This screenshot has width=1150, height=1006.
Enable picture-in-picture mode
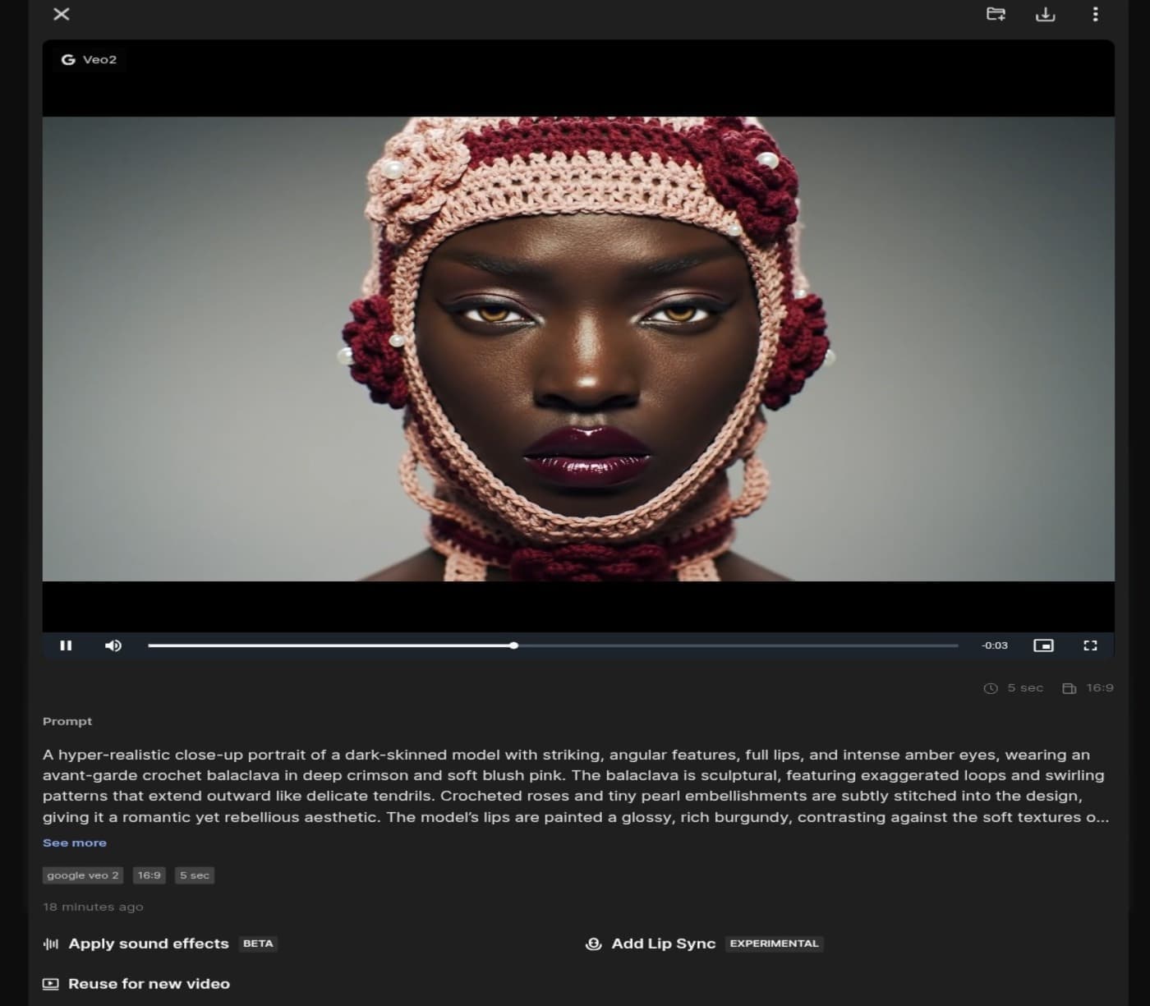[x=1043, y=645]
